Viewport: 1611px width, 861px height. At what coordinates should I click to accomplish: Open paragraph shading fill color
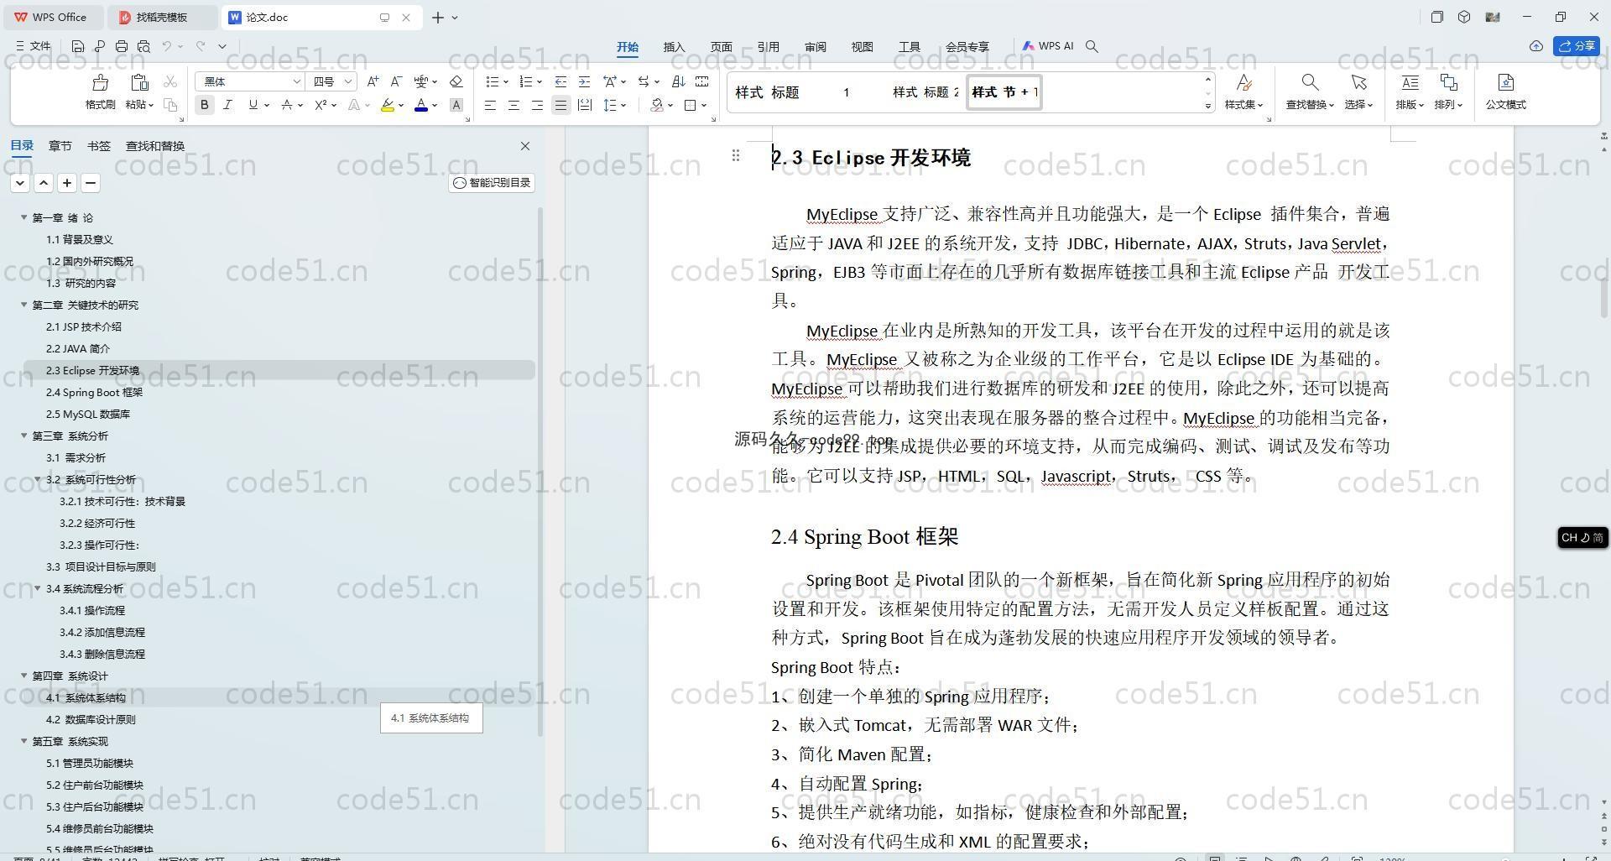coord(657,105)
